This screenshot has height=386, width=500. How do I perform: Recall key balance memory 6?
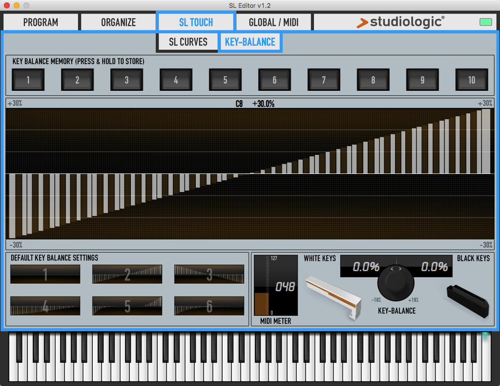[x=274, y=80]
